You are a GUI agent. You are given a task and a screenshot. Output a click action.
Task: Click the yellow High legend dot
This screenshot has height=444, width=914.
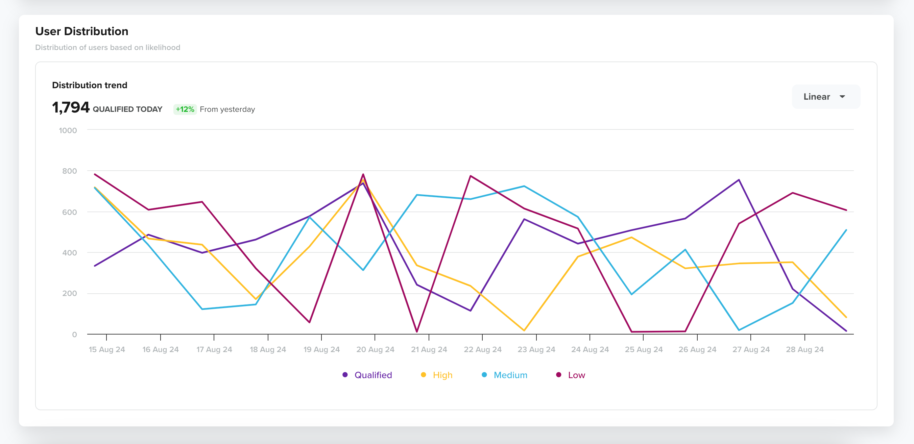pos(423,374)
